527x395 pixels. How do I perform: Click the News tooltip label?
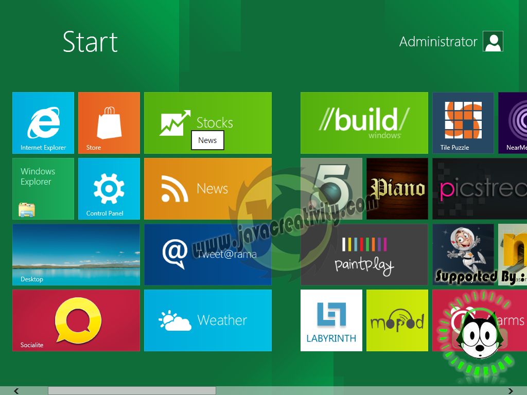tap(207, 140)
